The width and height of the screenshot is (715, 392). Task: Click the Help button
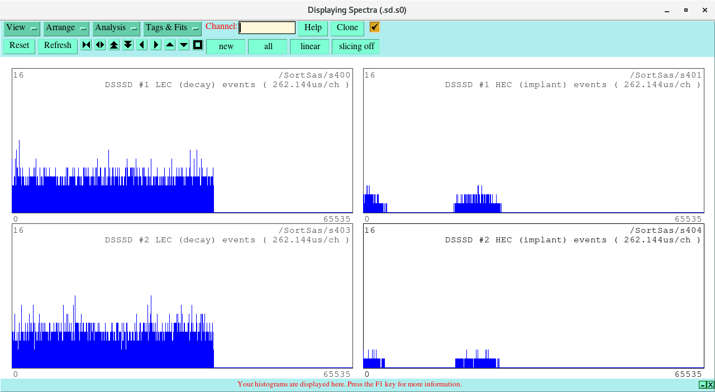tap(313, 28)
